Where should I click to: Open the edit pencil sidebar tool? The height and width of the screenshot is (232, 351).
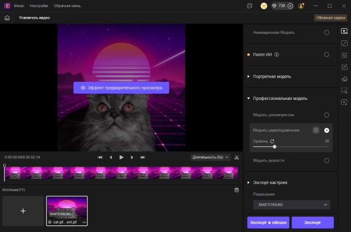click(x=344, y=67)
